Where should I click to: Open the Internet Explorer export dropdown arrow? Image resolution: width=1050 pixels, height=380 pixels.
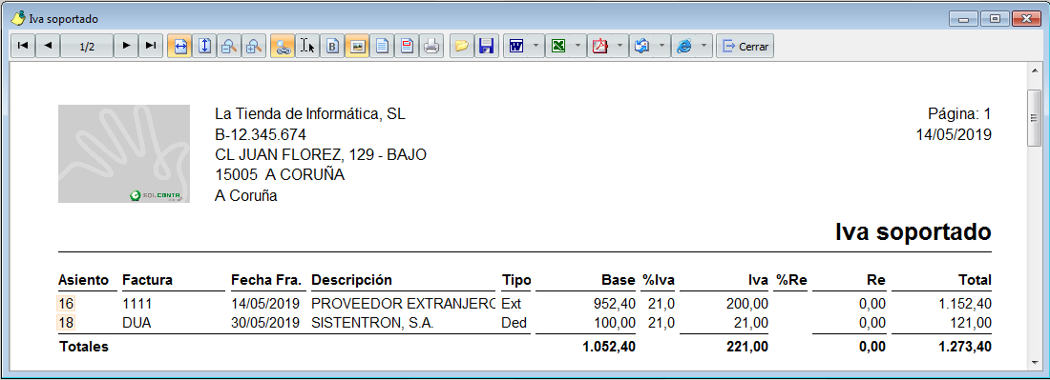point(703,46)
